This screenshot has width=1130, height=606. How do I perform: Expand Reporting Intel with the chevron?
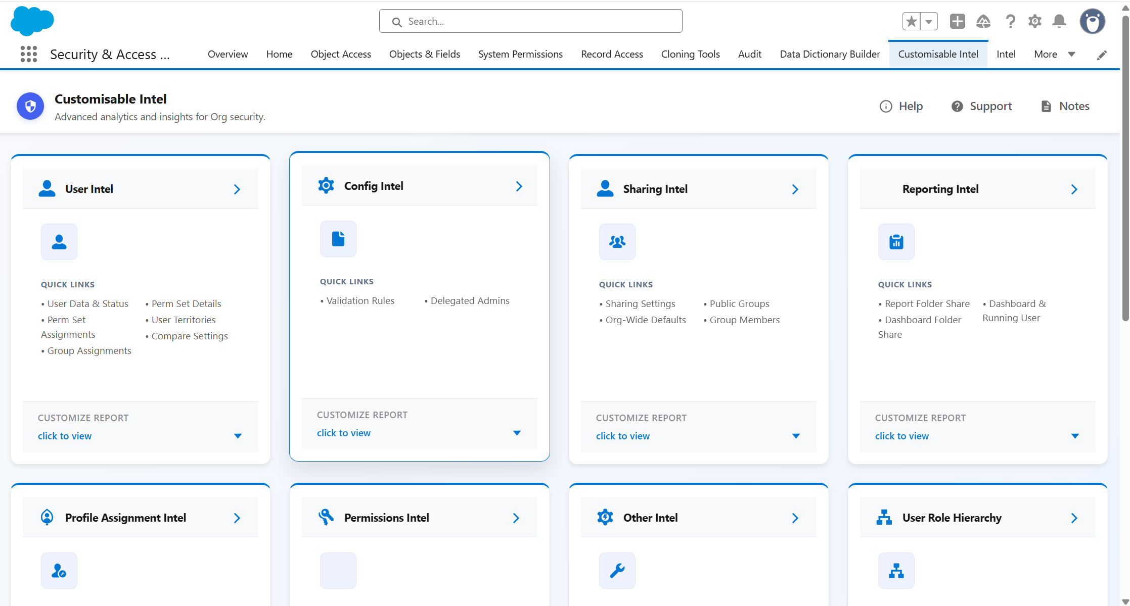[x=1074, y=189]
